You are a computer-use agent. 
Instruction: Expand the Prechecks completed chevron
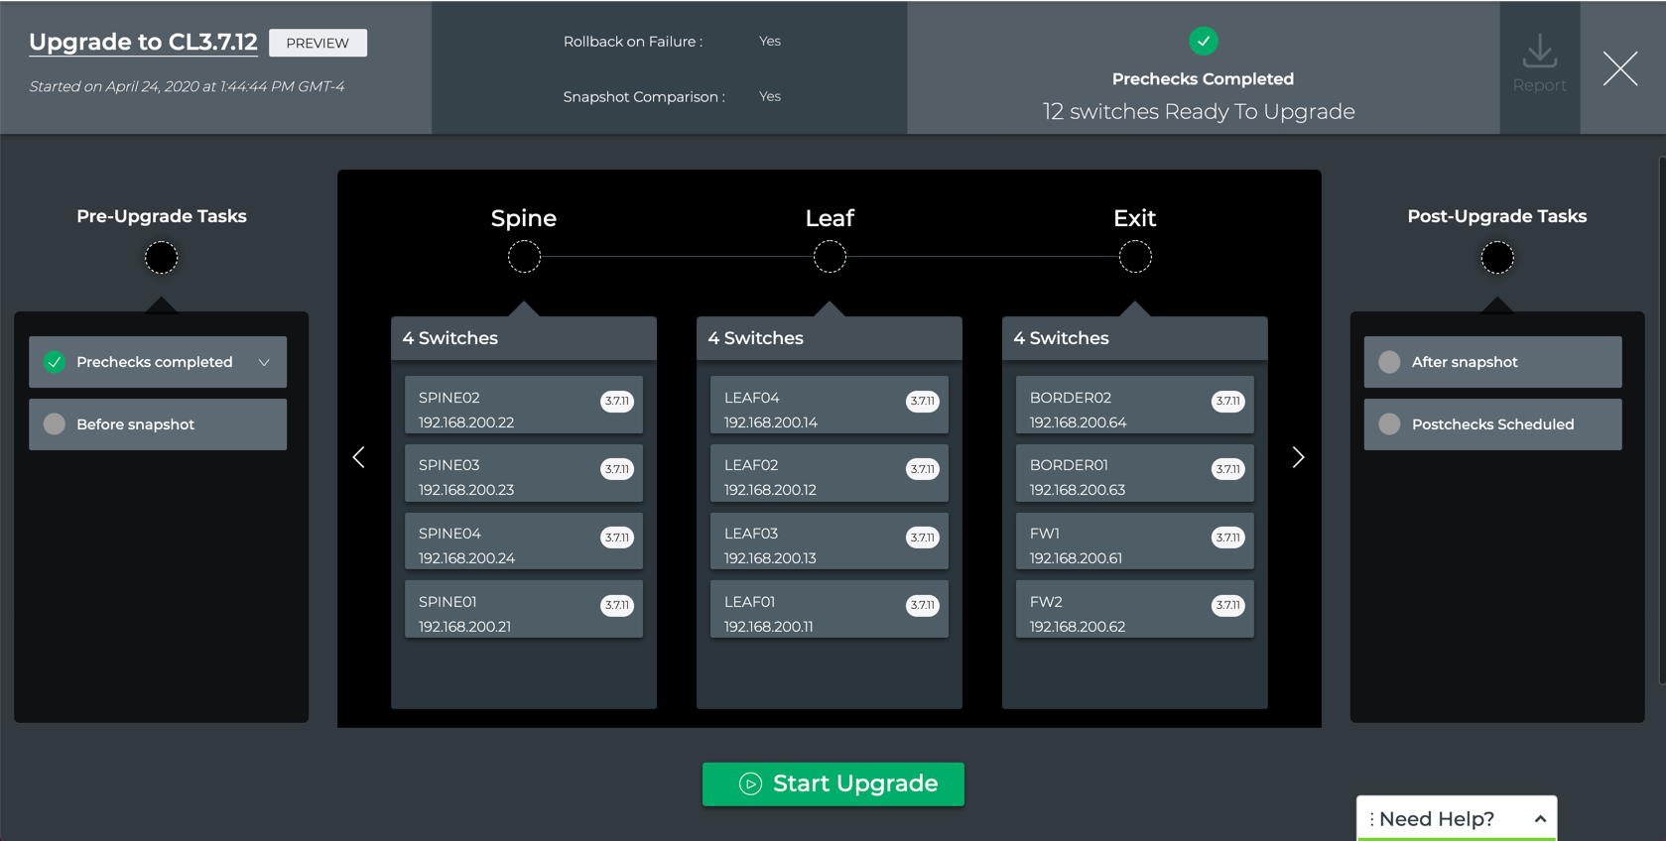pyautogui.click(x=264, y=363)
